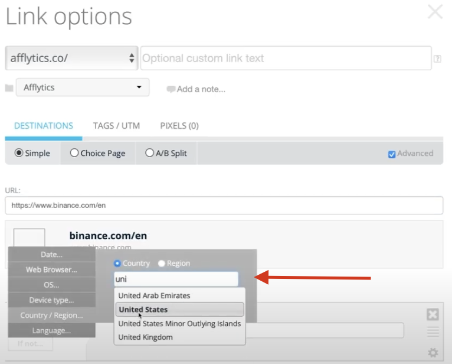Viewport: 452px width, 364px height.
Task: Select the Choice Page radio button
Action: 74,152
